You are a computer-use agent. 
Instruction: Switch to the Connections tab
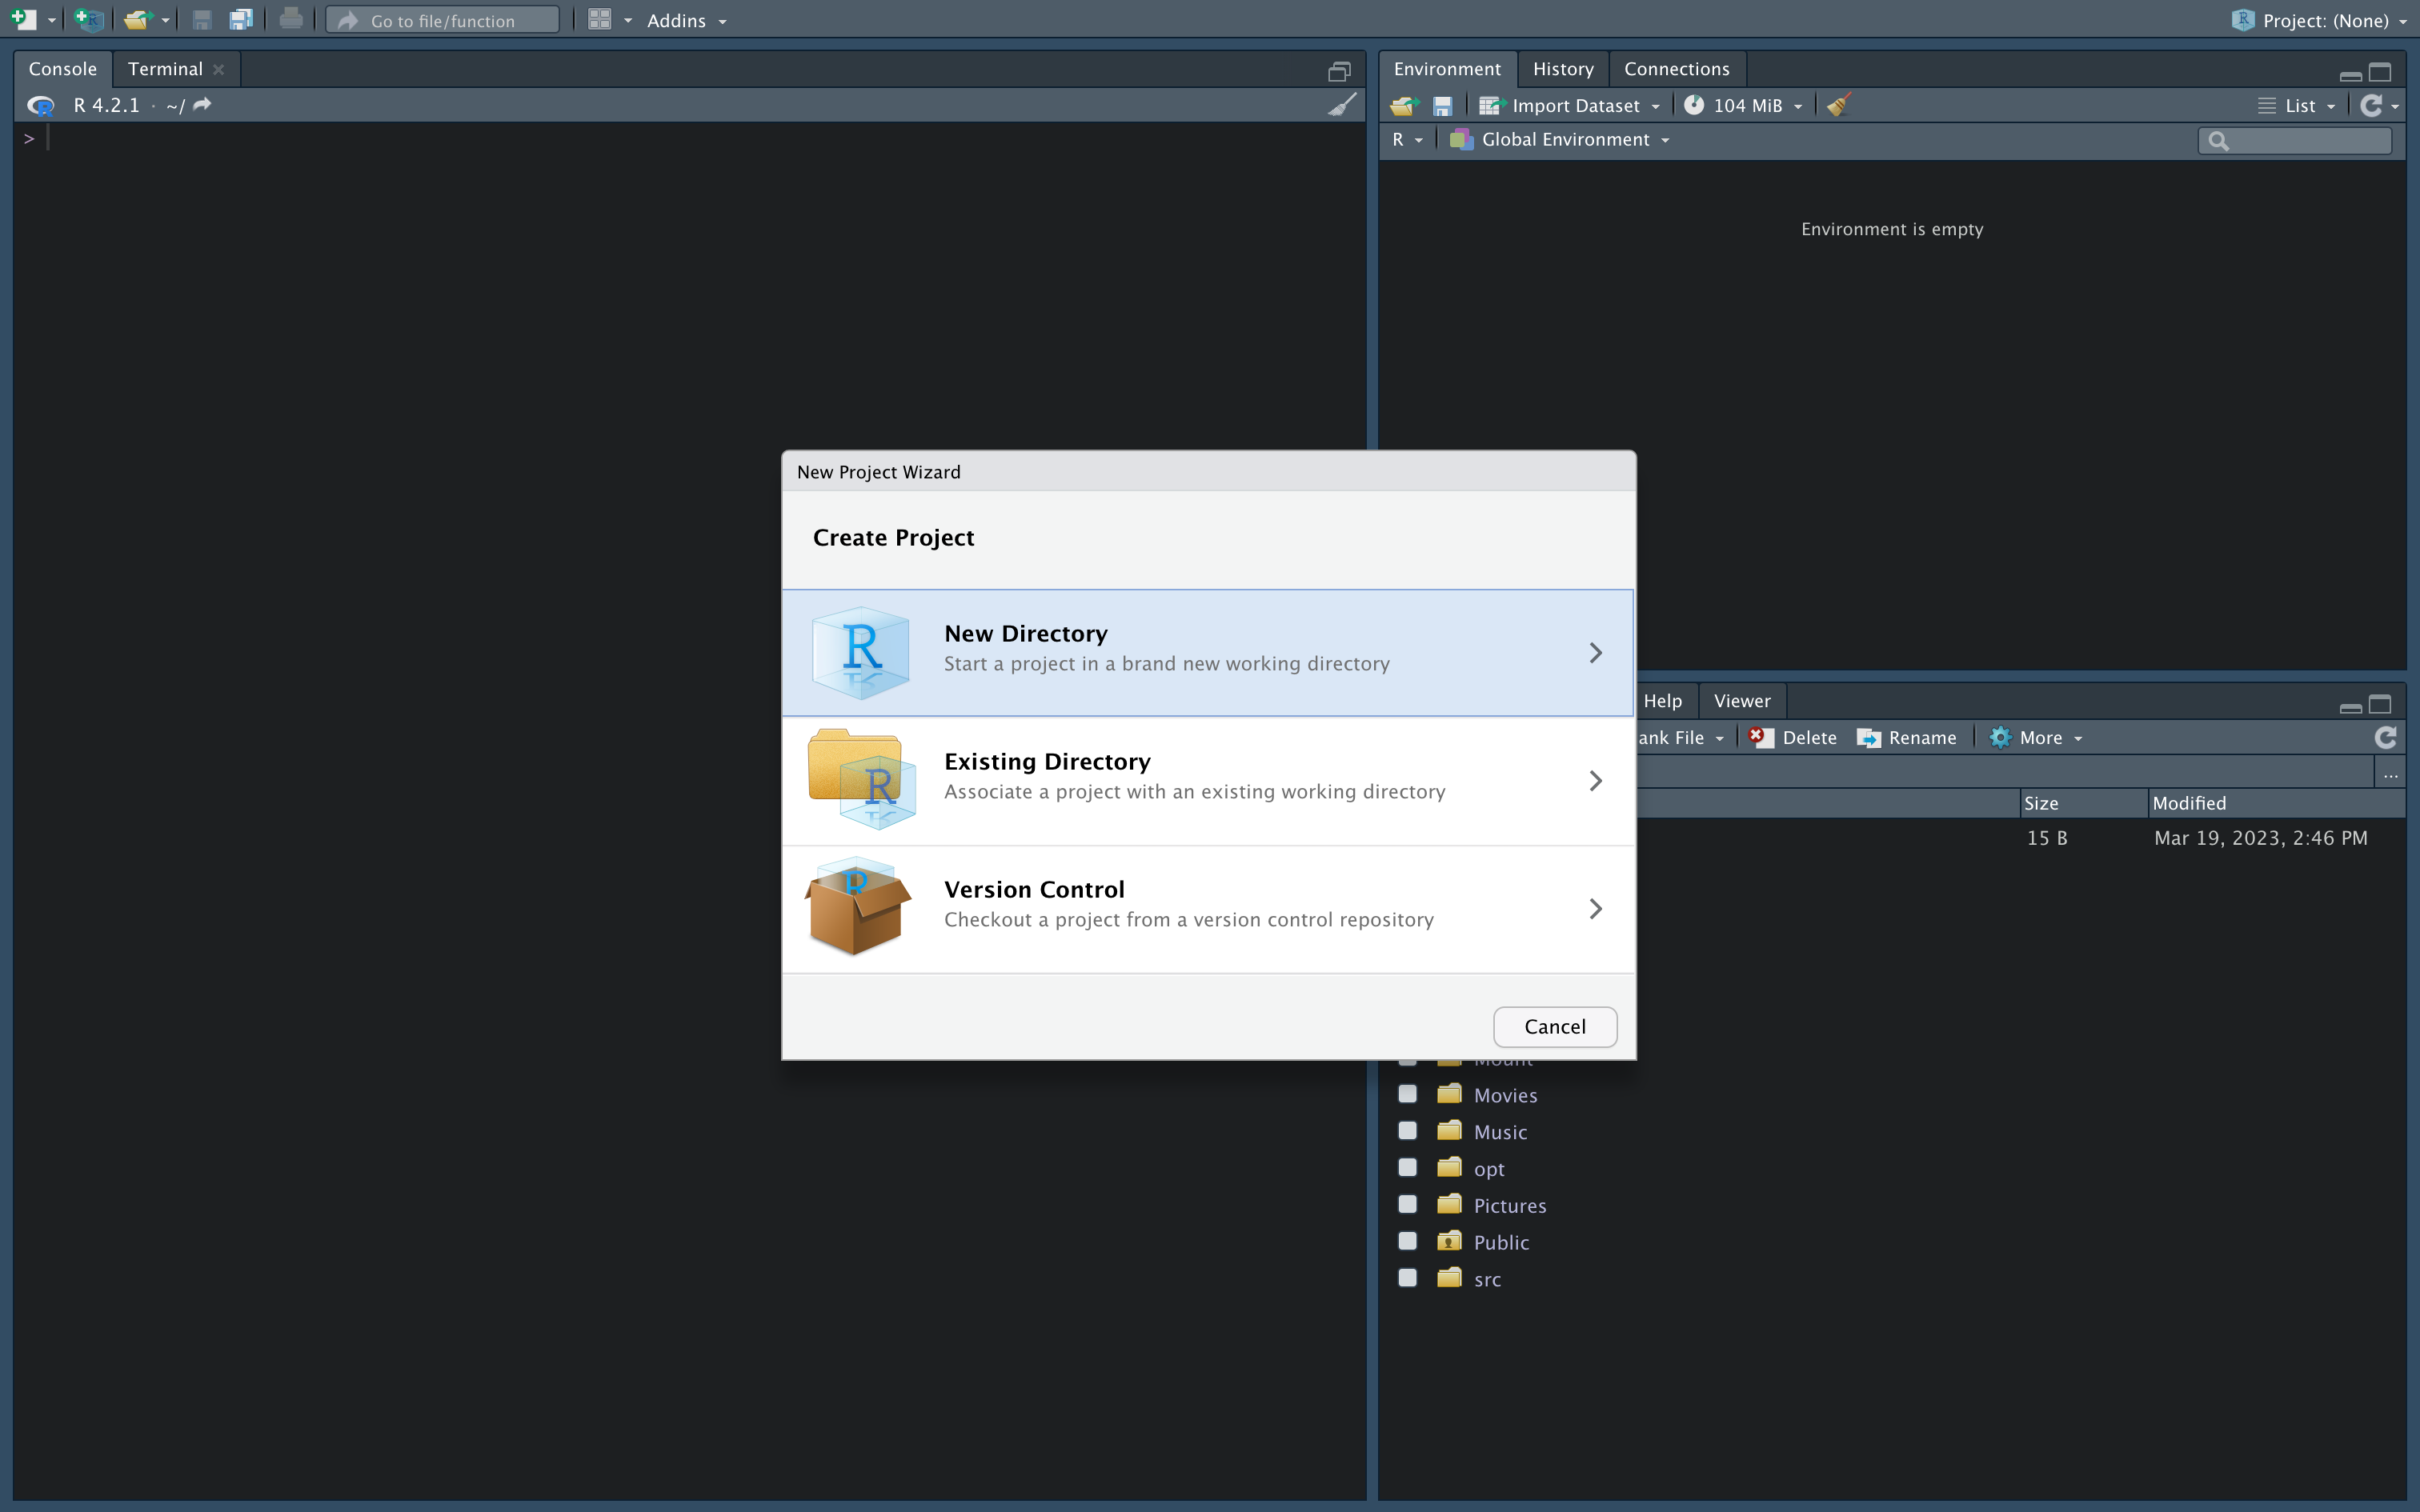coord(1676,69)
